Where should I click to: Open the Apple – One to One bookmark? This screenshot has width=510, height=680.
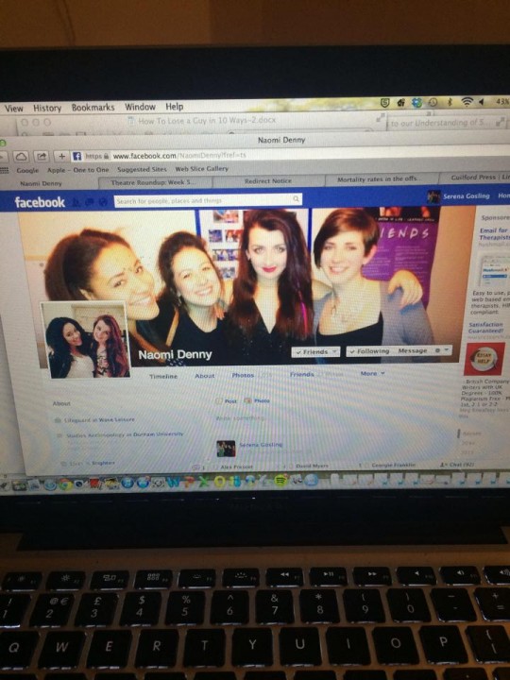(78, 170)
